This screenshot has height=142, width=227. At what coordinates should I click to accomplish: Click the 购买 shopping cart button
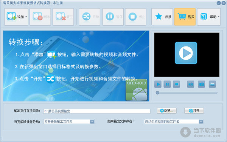(x=185, y=17)
